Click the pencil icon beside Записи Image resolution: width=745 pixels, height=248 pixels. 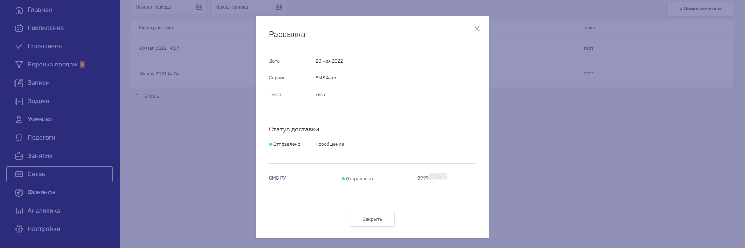[x=19, y=83]
